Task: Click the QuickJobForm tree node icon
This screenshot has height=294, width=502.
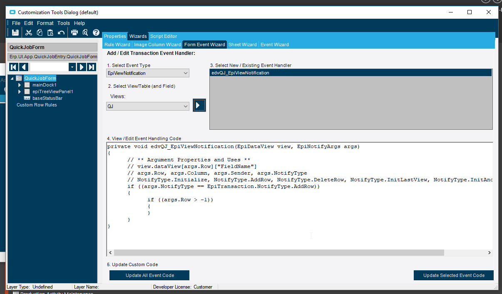Action: [x=19, y=78]
